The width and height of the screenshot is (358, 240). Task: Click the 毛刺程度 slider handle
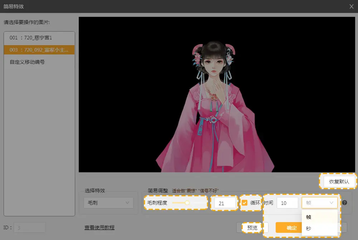coord(187,203)
